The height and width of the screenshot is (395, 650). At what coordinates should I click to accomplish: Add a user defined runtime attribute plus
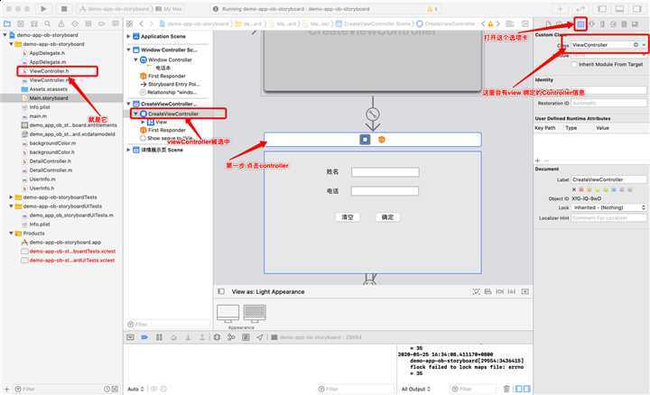point(538,161)
